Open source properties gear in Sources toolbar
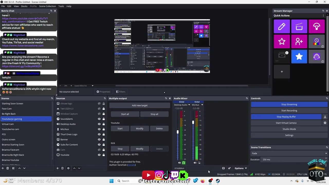 click(68, 168)
